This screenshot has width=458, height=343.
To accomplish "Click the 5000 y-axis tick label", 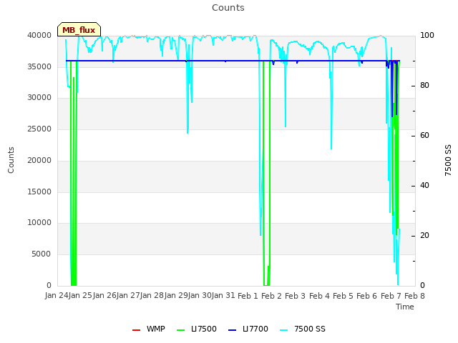I will pyautogui.click(x=42, y=254).
